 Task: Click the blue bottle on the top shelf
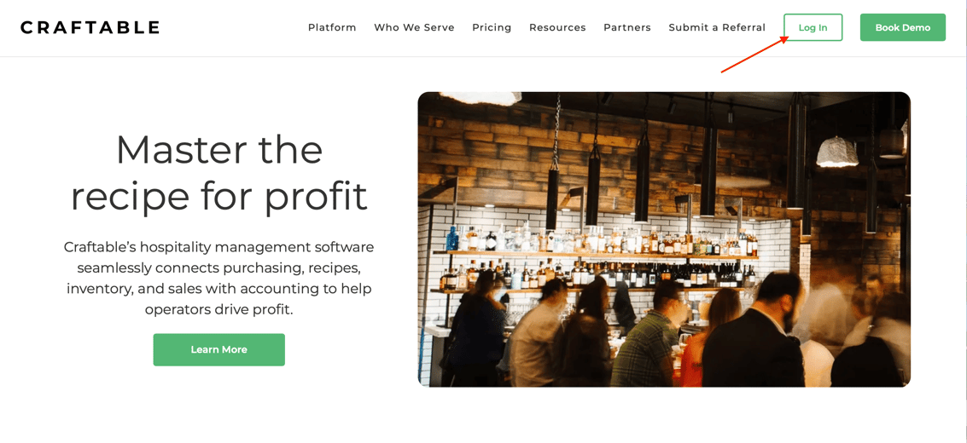452,239
